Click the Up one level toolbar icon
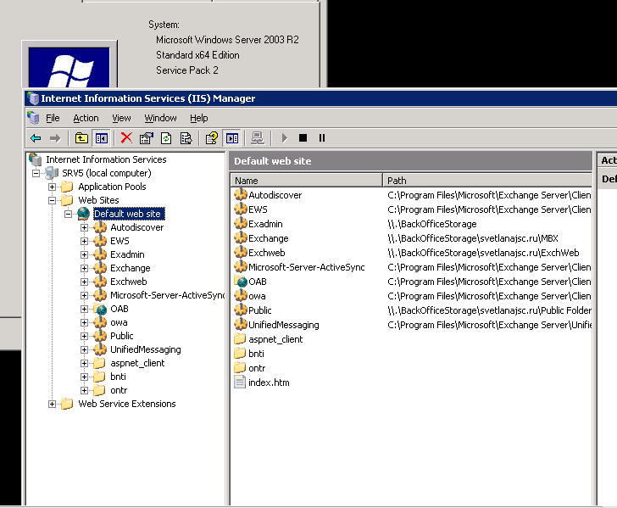617x508 pixels. point(81,138)
